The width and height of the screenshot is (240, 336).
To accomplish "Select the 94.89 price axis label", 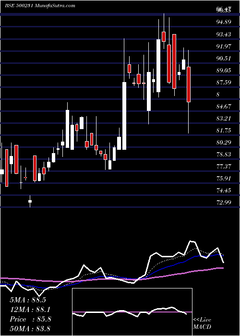I will (224, 22).
